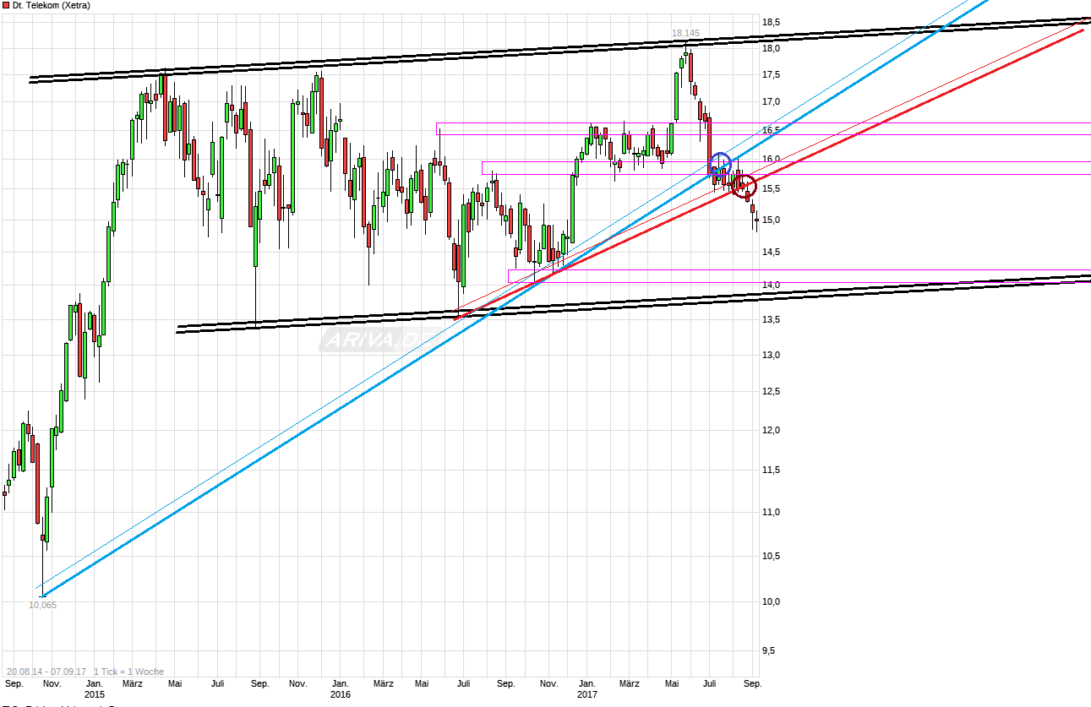Select the "Dt. Telekom (Xetra)" chart title

(x=52, y=5)
